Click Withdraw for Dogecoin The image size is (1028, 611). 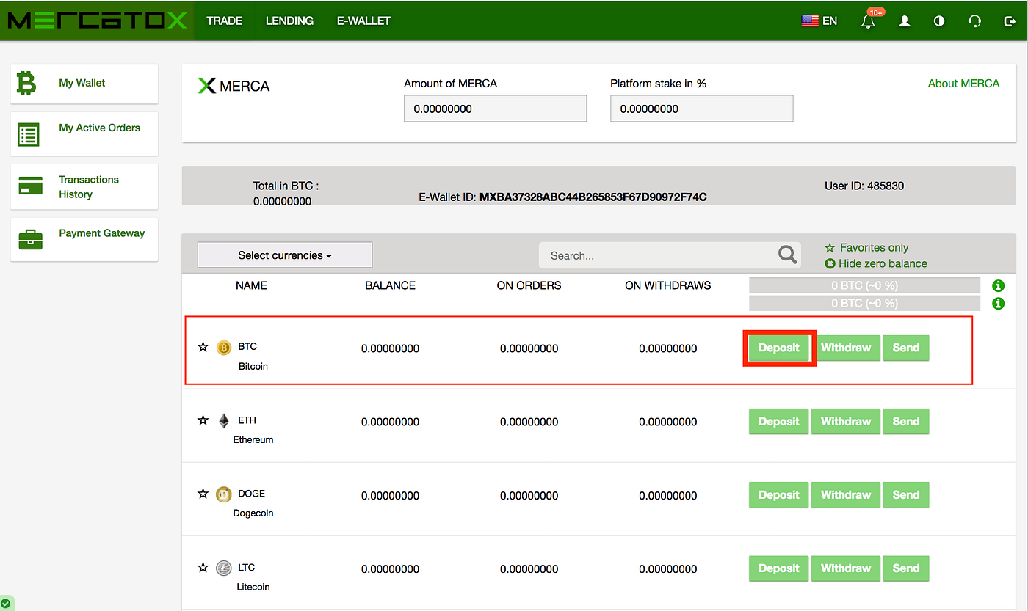click(846, 495)
